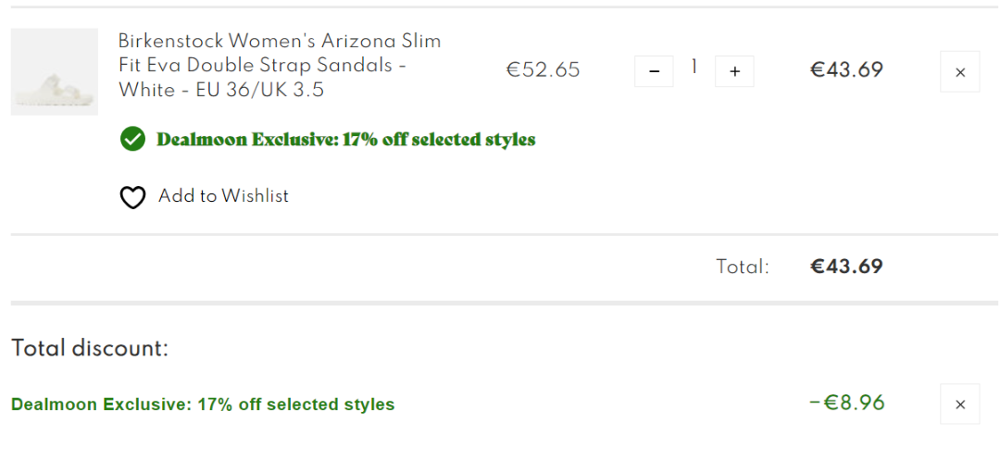Click the serif Dealmoon Exclusive text beside checkmark

(345, 140)
